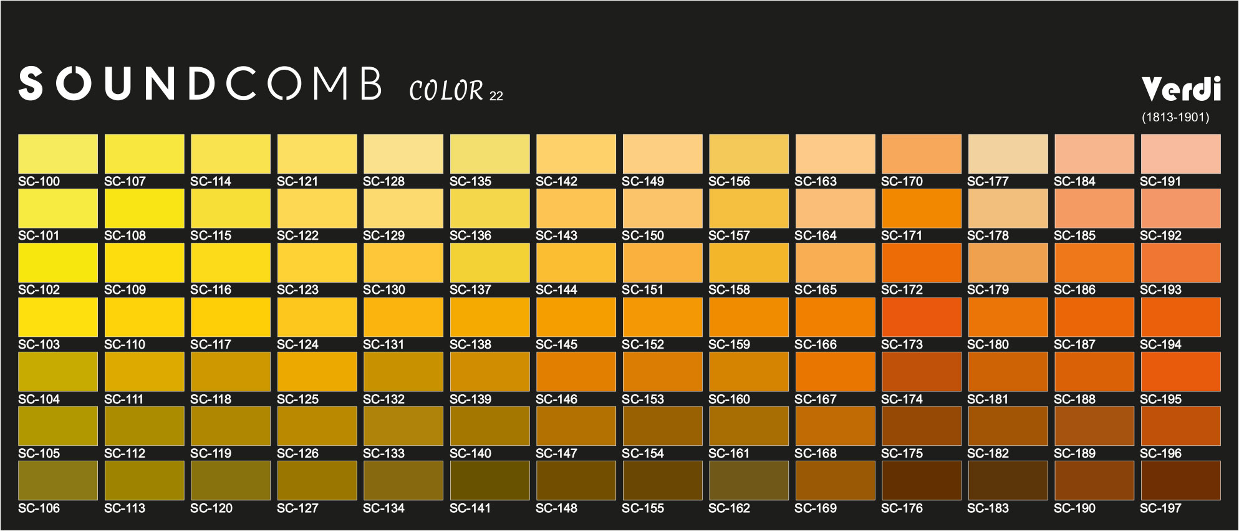This screenshot has width=1239, height=531.
Task: Pick the SC-108 bright yellow swatch
Action: click(144, 208)
